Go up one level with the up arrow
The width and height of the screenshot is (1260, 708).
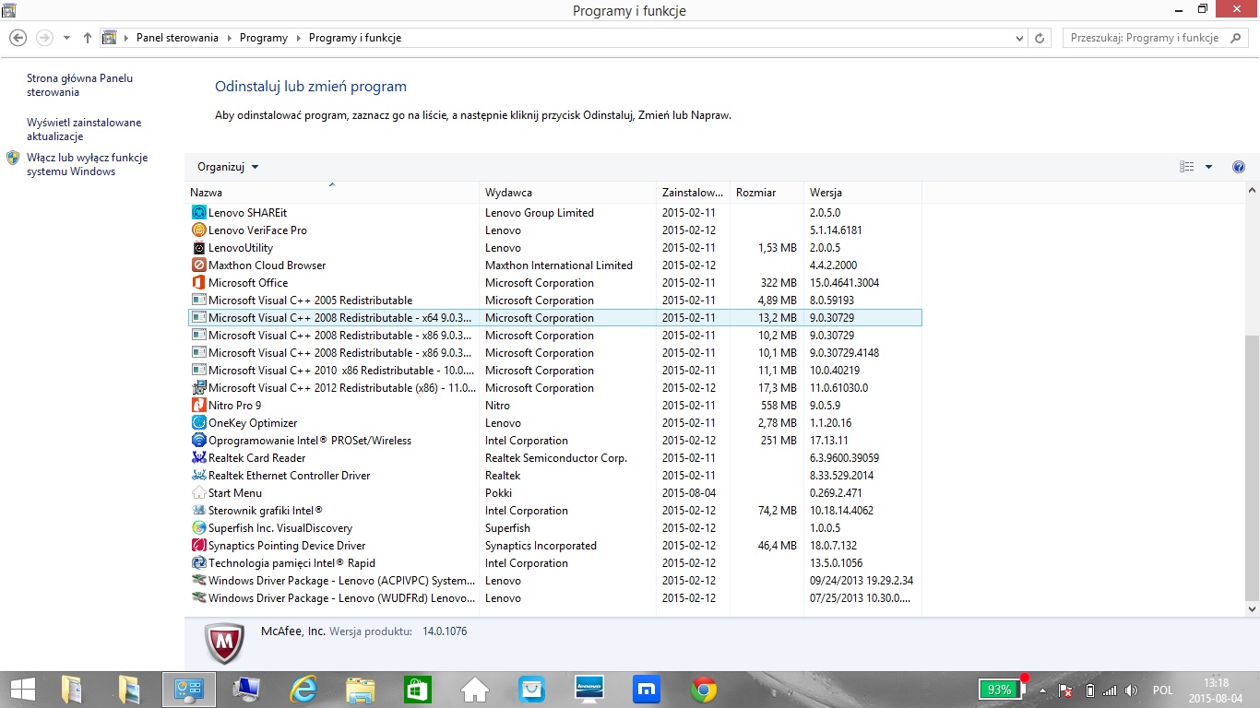(88, 38)
